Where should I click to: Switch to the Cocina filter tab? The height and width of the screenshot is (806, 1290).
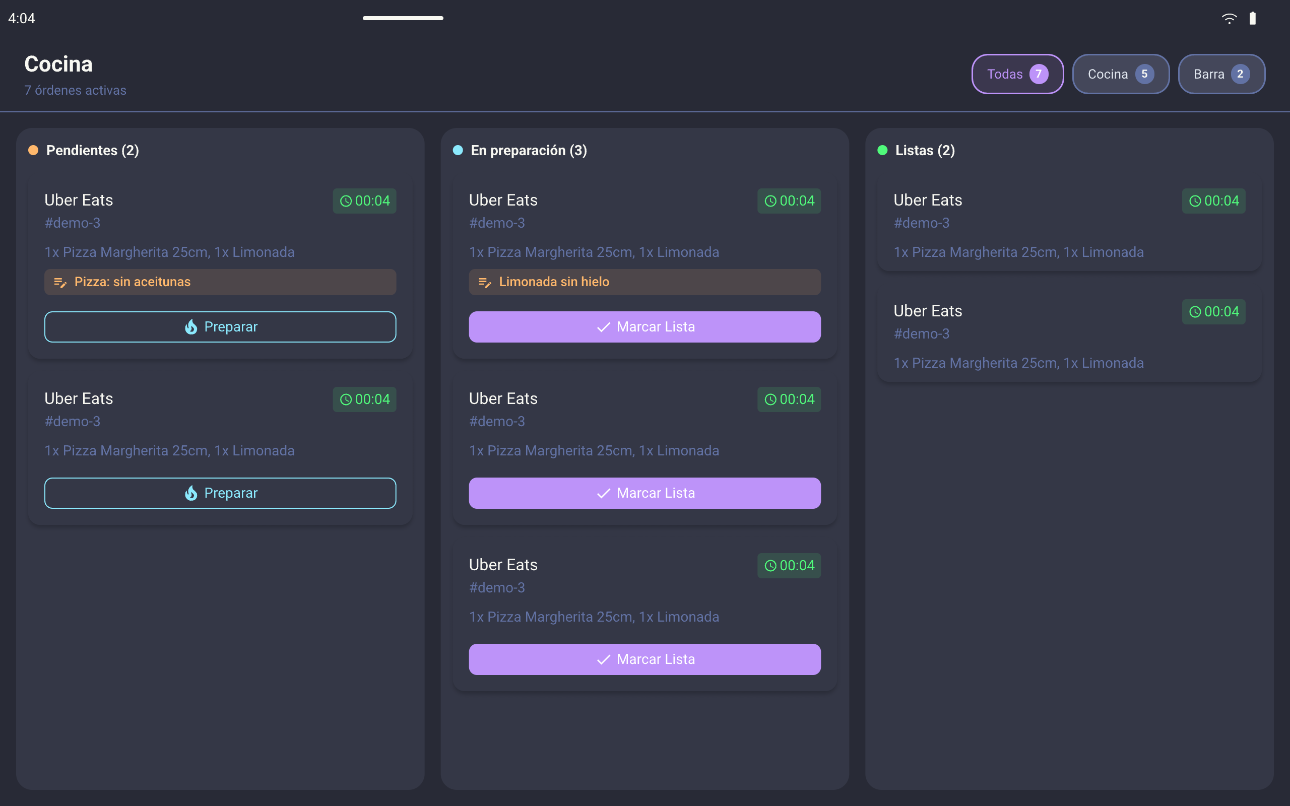point(1121,74)
